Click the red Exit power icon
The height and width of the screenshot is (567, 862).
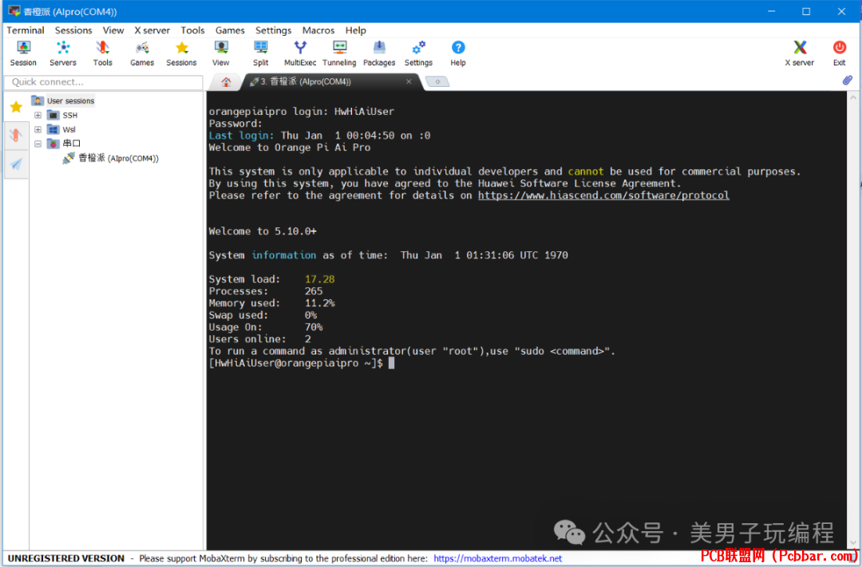click(839, 54)
